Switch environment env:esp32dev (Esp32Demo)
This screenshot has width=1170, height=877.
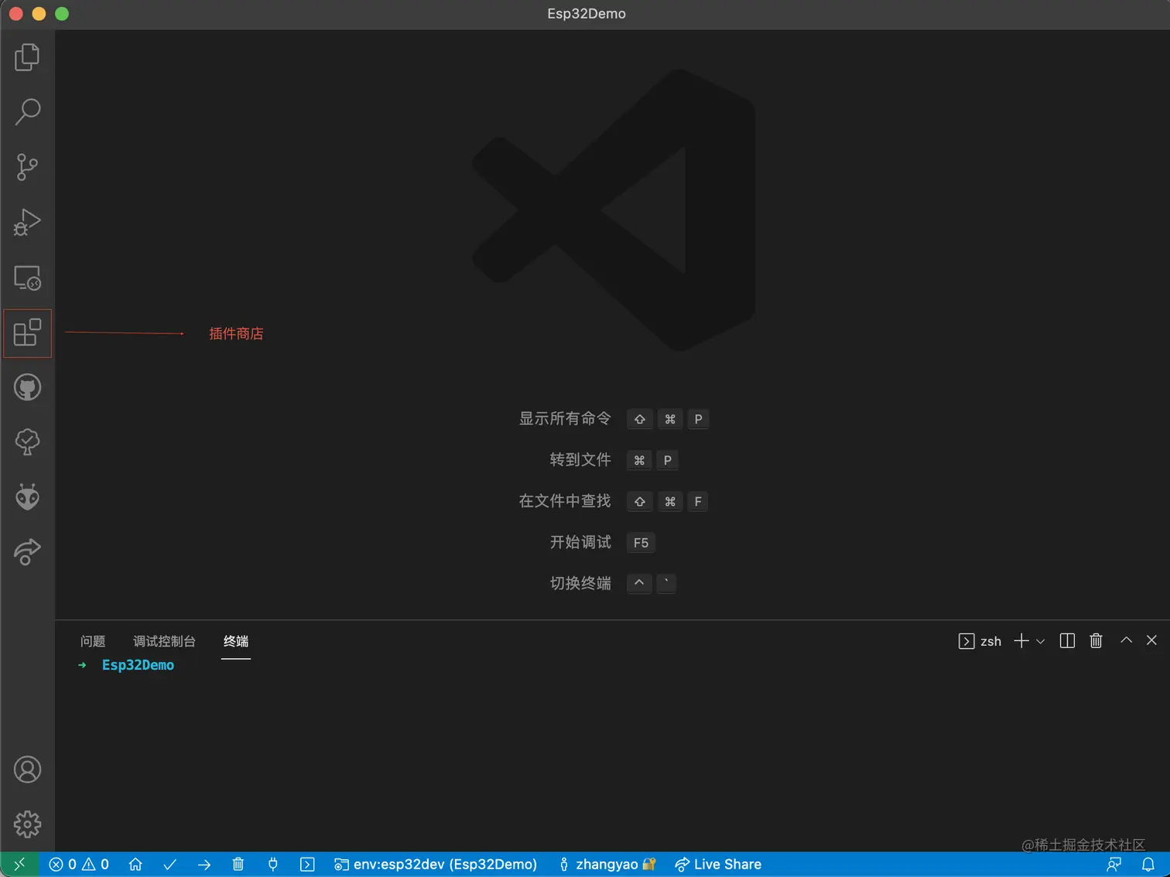[x=436, y=865]
